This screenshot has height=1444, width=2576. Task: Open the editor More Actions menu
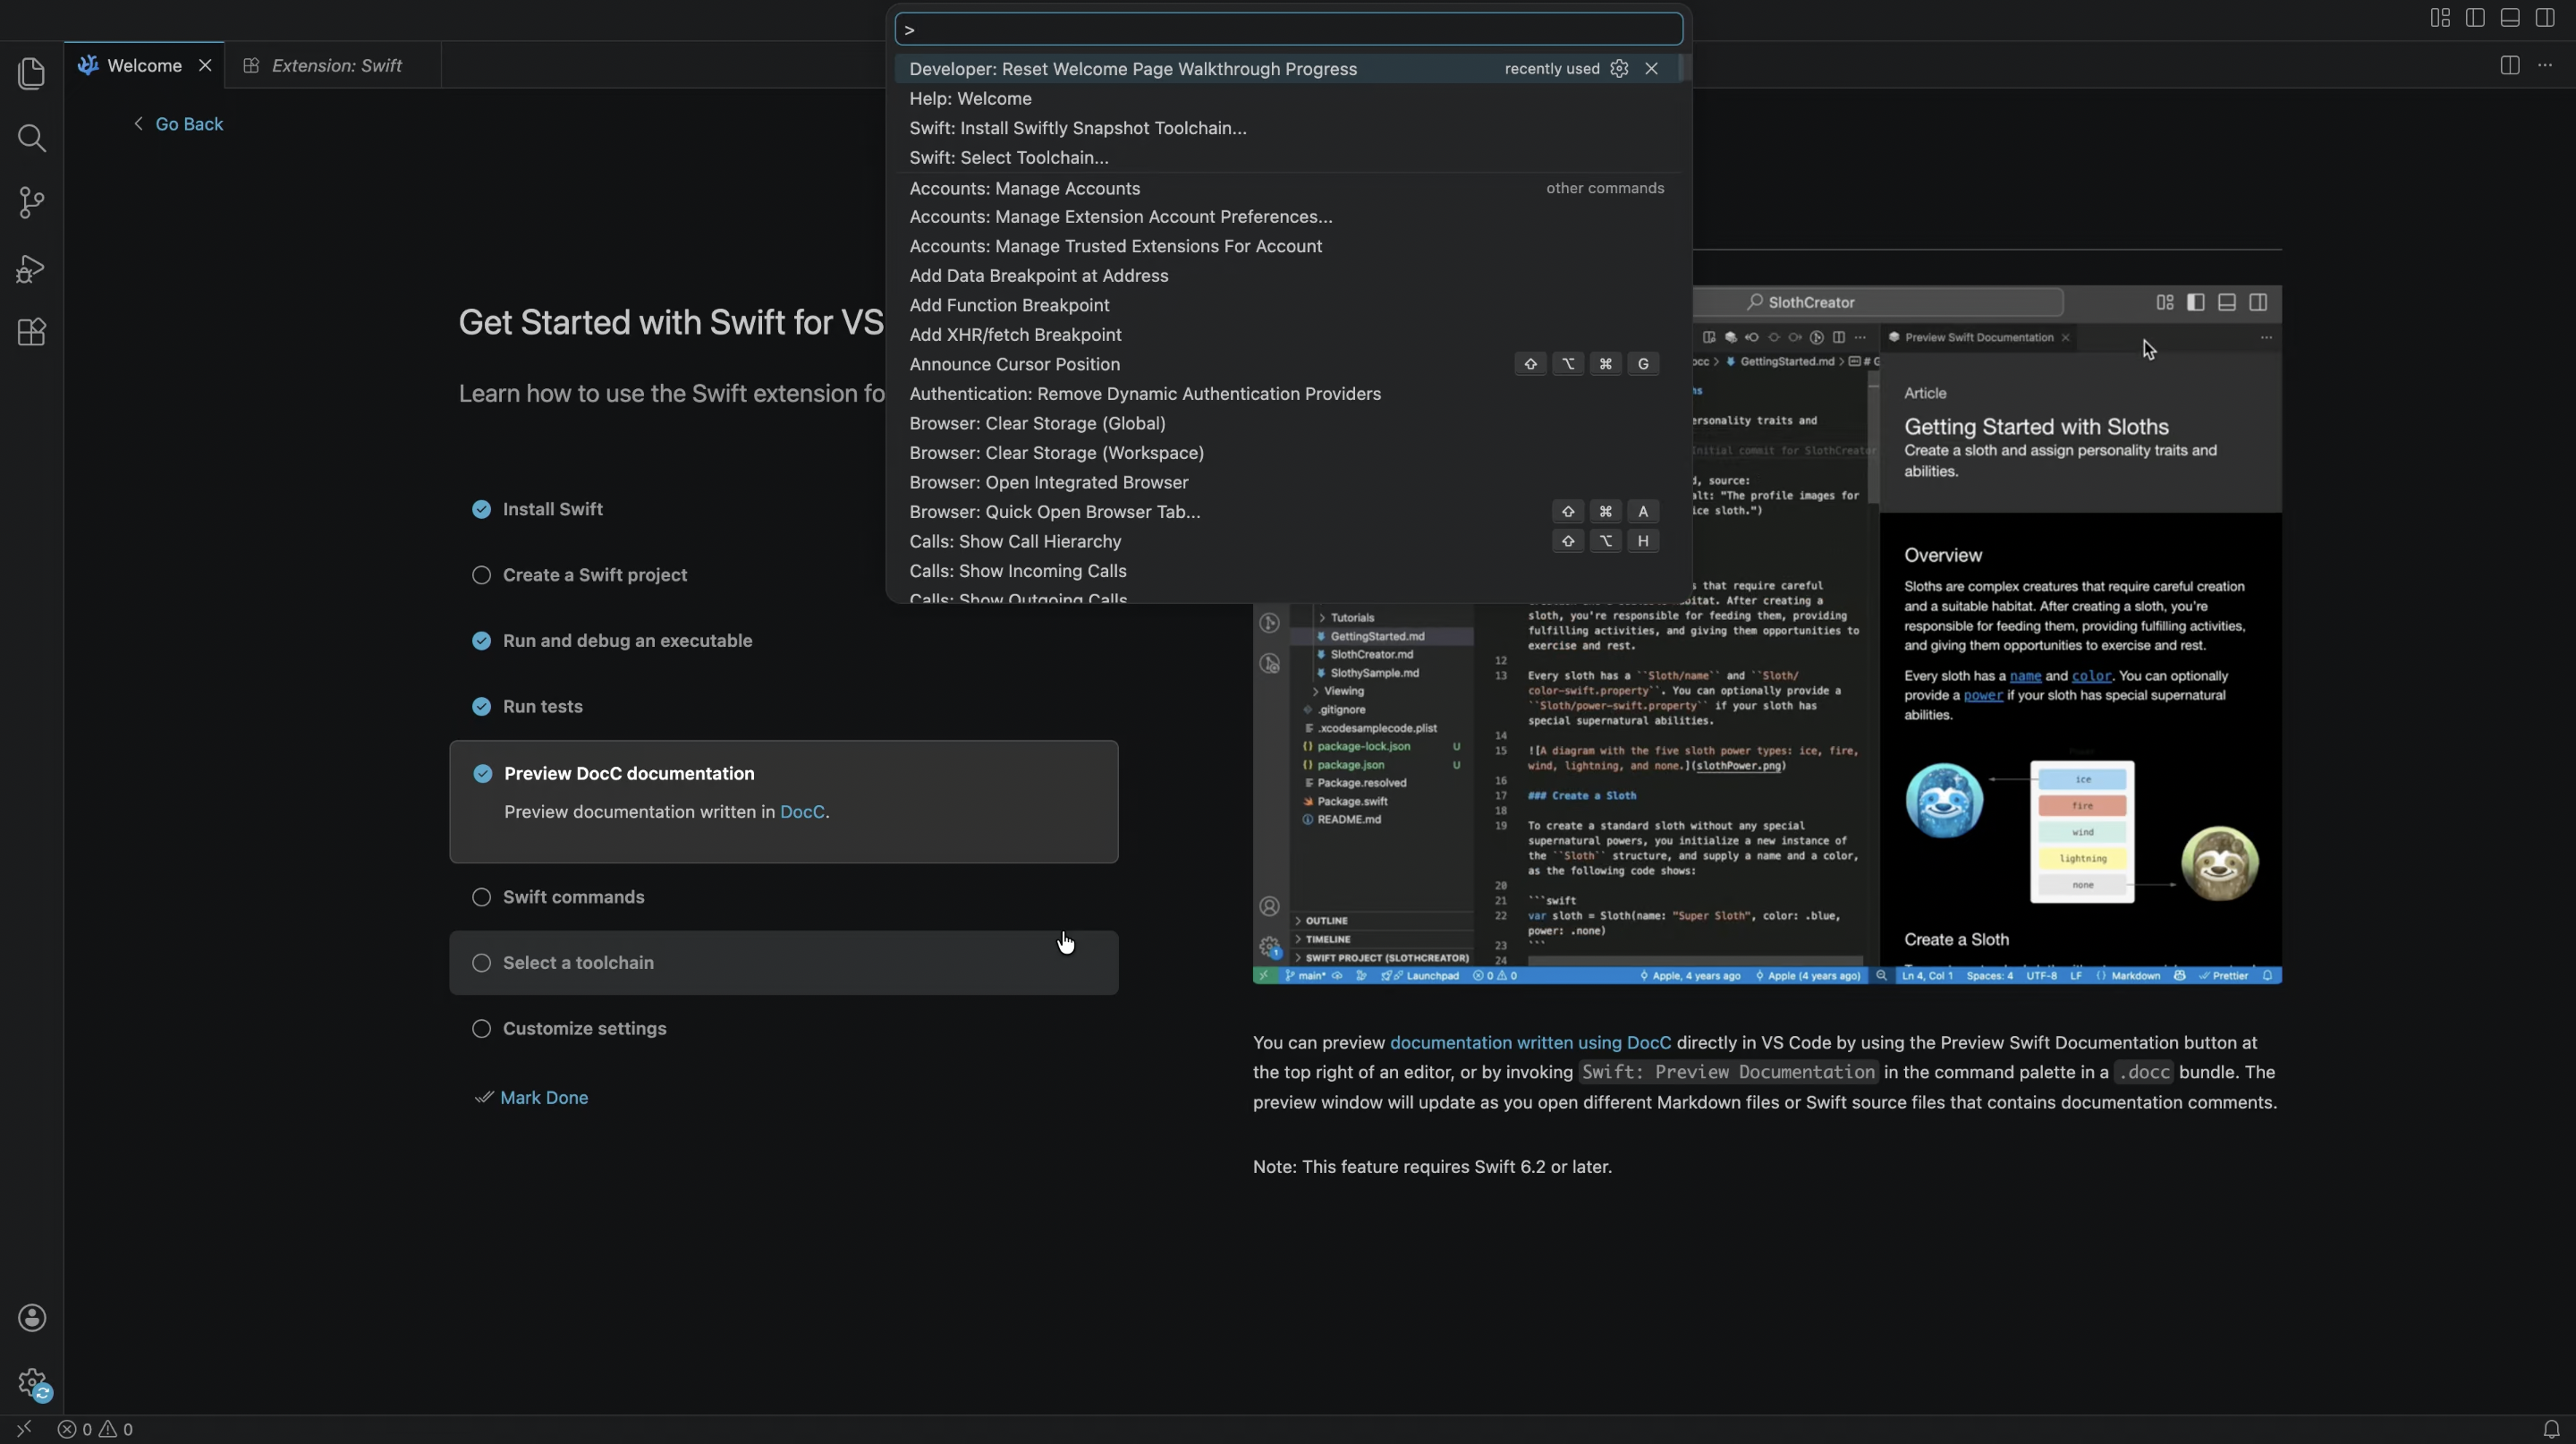[2545, 65]
